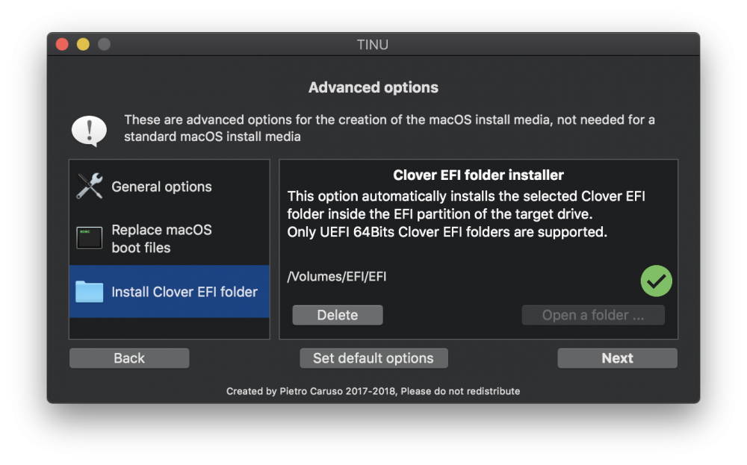747x465 pixels.
Task: Click the exclamation speech bubble icon
Action: 89,131
